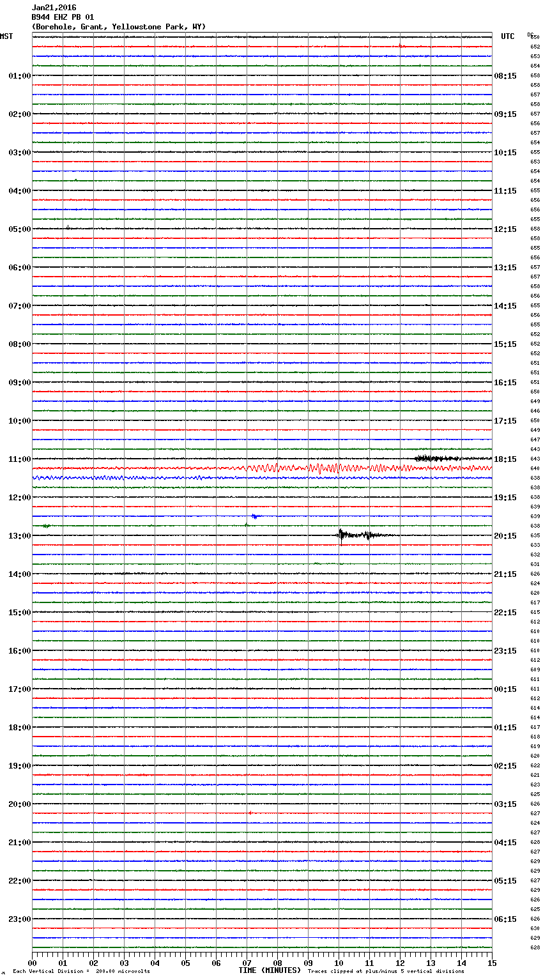Click the 19:15 UTC time label
Screen dimensions: 543x980
point(505,498)
